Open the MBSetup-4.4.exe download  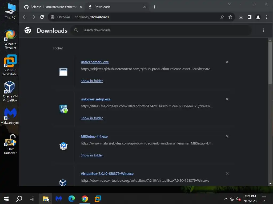click(94, 137)
